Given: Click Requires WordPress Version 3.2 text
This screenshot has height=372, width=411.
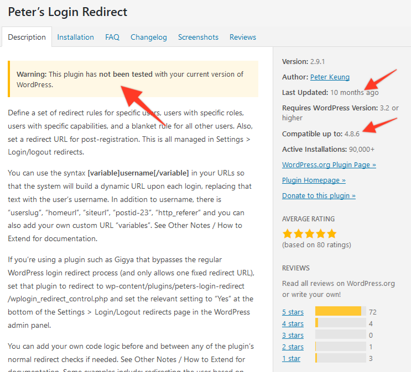Looking at the screenshot, I should click(x=340, y=113).
